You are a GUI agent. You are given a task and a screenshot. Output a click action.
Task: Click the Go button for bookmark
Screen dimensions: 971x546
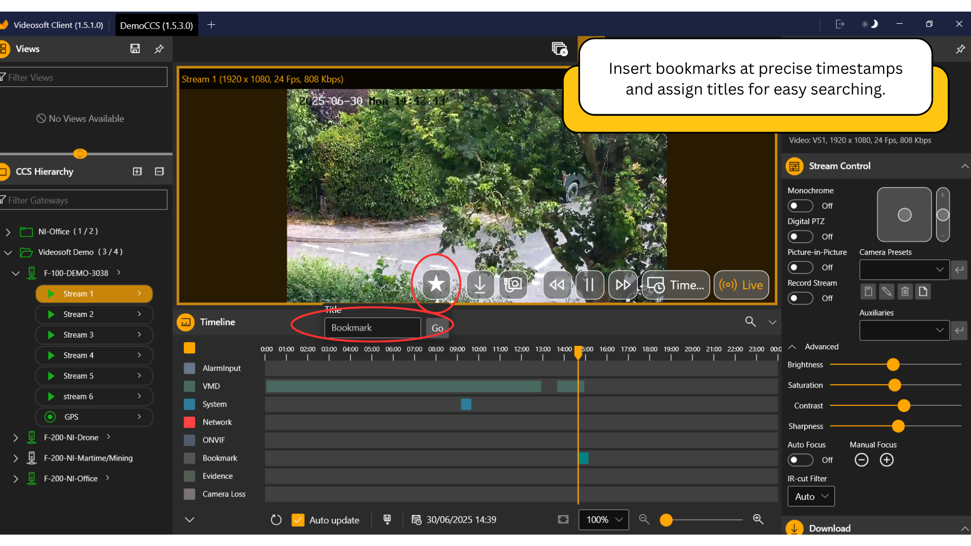coord(437,328)
